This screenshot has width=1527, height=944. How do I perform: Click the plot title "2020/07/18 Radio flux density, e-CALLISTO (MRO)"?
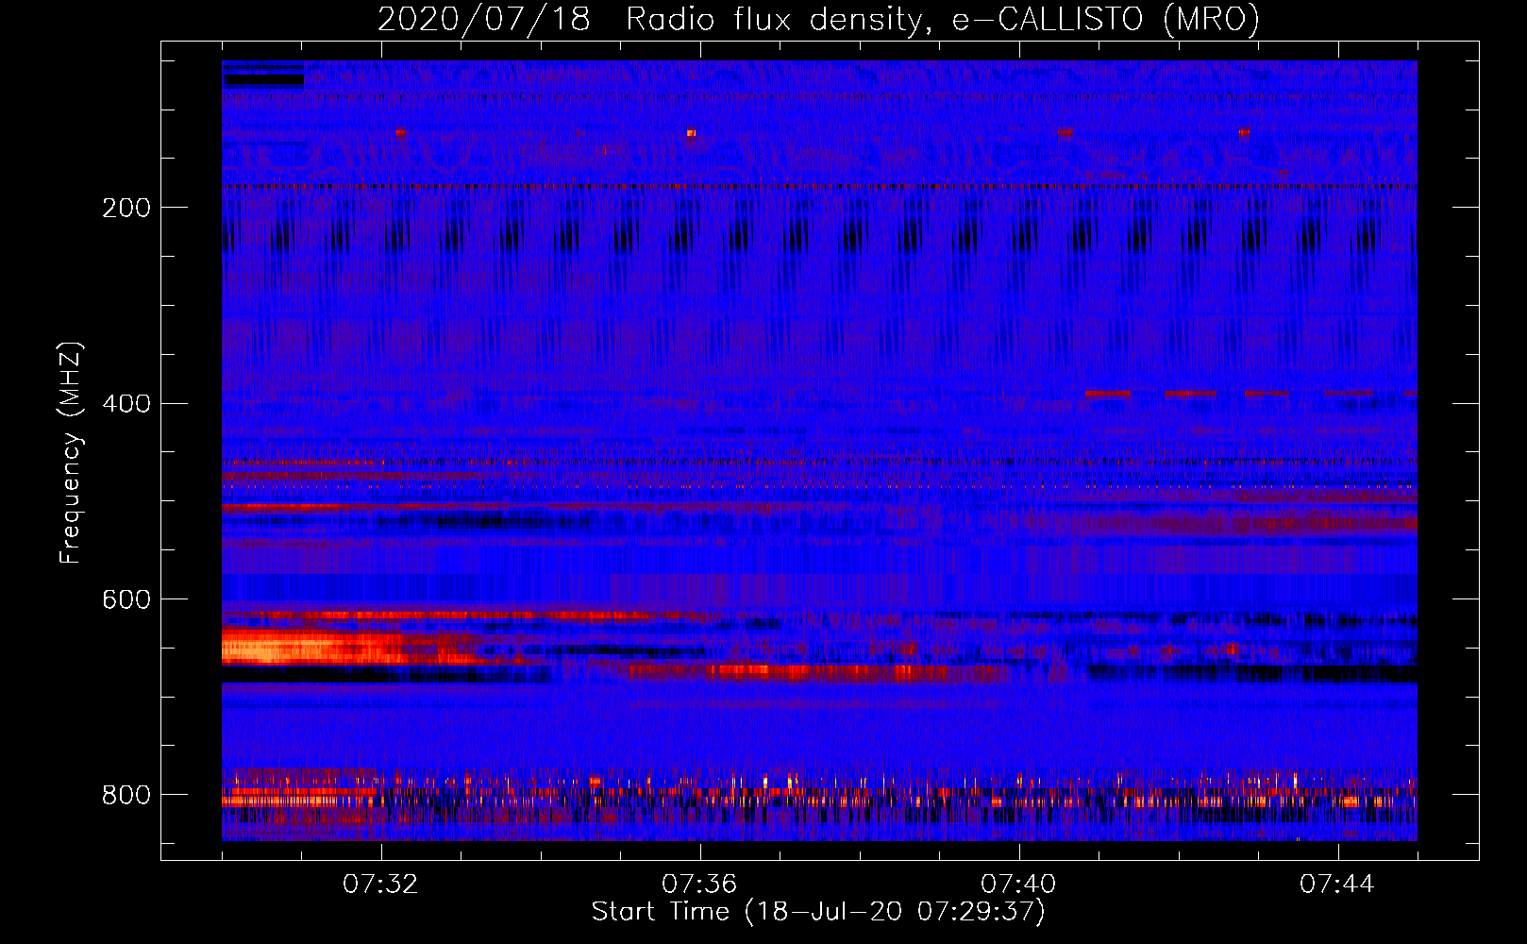(818, 18)
